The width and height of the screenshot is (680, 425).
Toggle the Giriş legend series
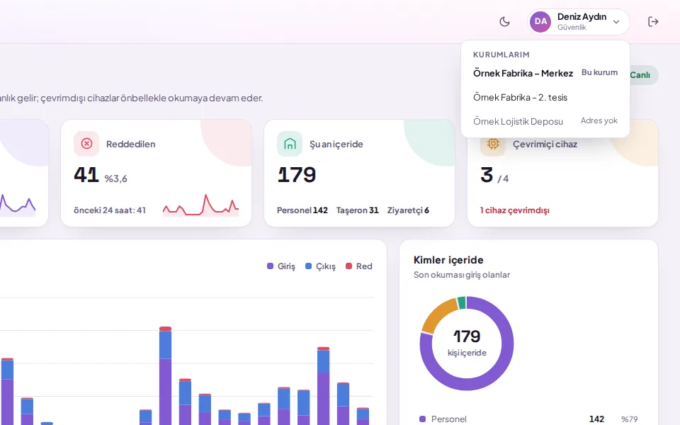[x=281, y=266]
